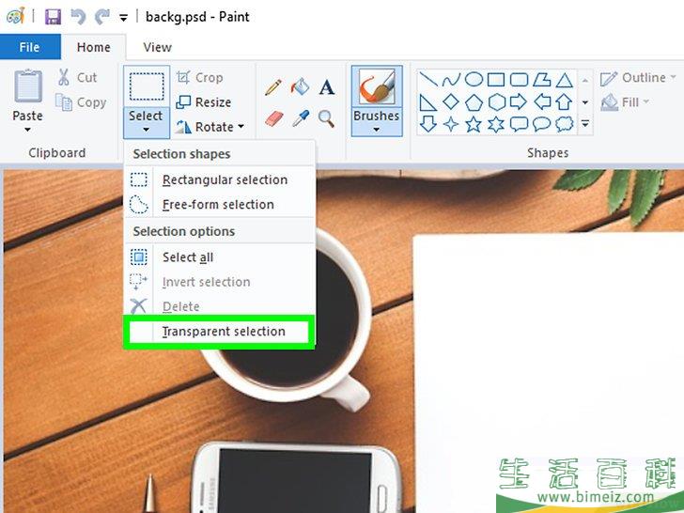Select the Hexagon shape
Image resolution: width=684 pixels, height=513 pixels.
click(496, 102)
